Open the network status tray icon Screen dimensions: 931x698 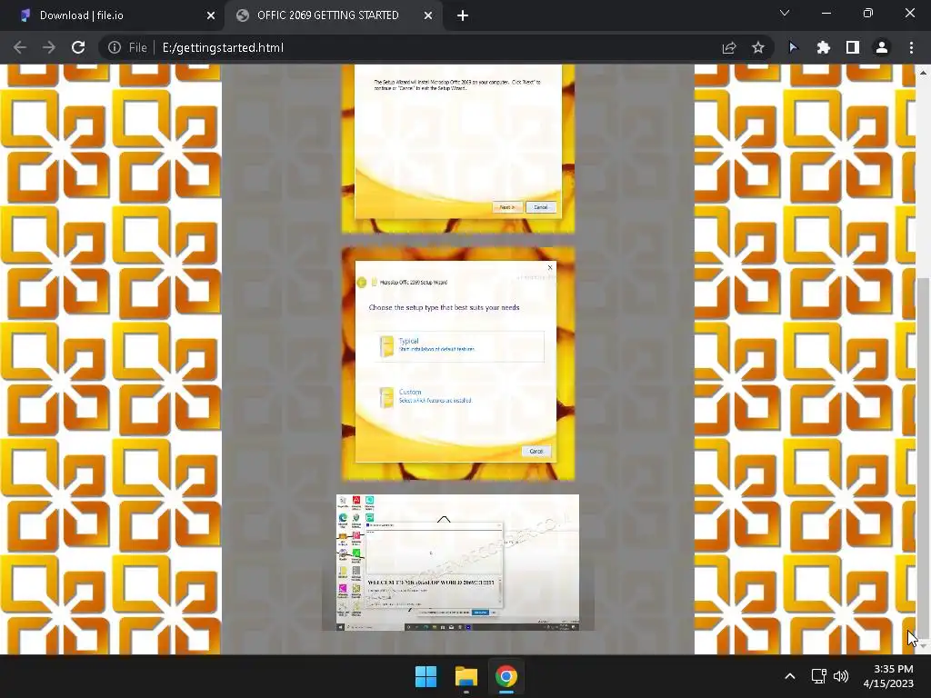(819, 676)
